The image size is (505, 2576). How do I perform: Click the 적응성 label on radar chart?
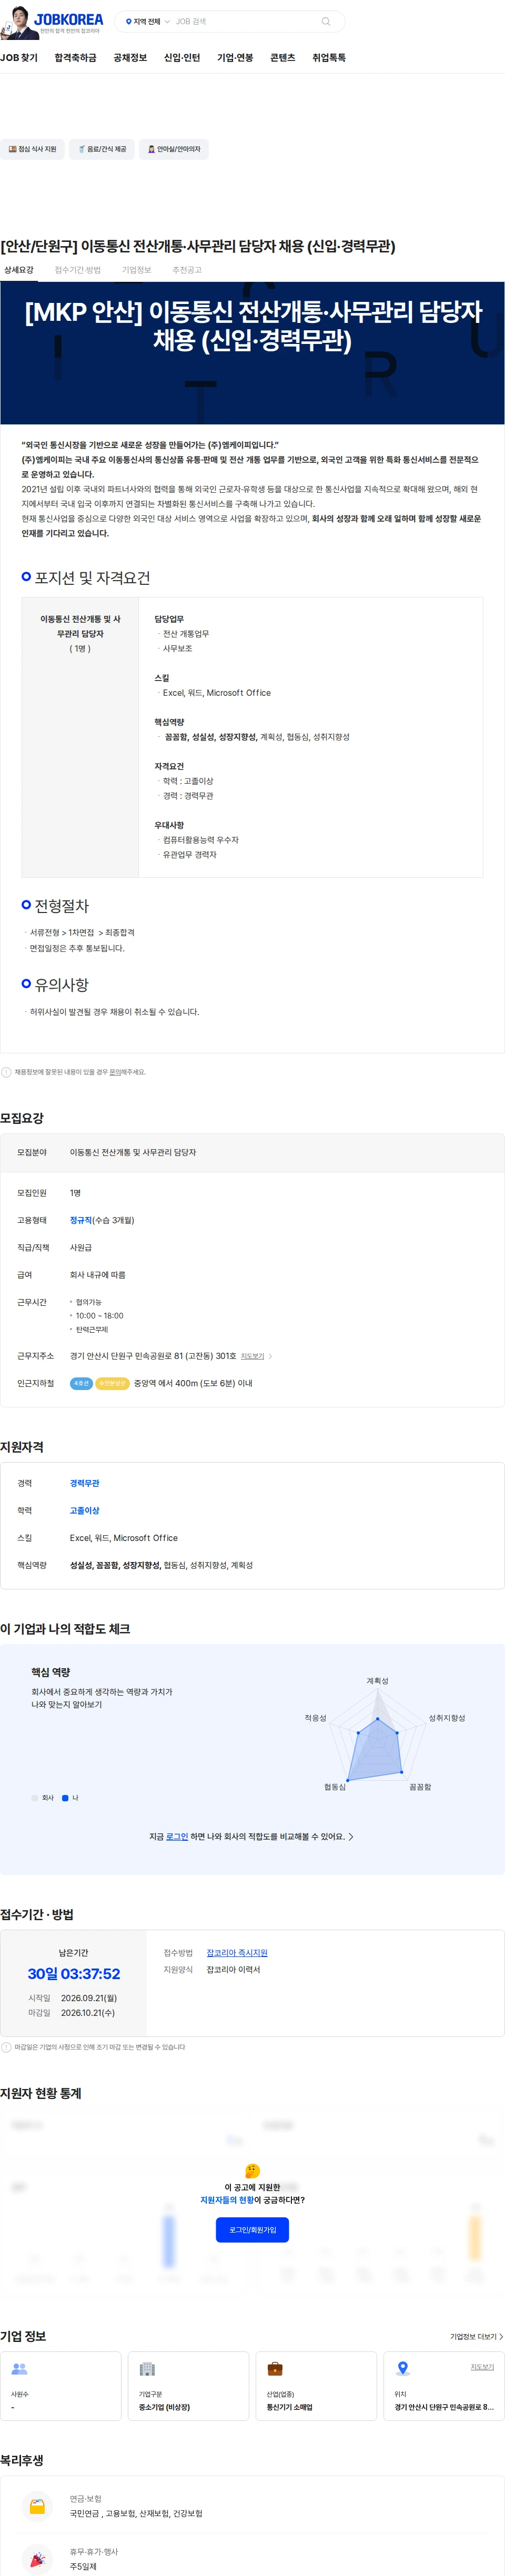tap(315, 1718)
